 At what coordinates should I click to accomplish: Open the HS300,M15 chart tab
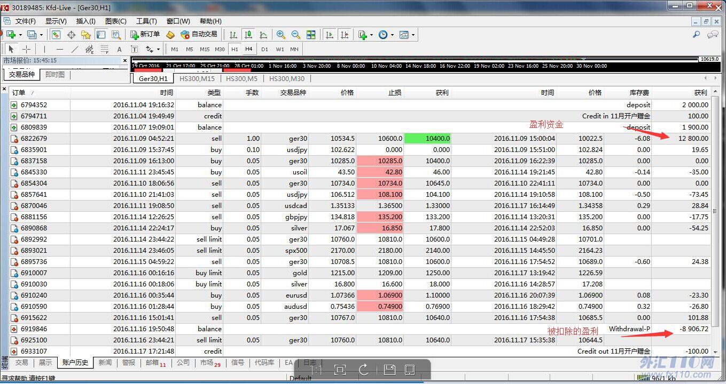click(197, 78)
